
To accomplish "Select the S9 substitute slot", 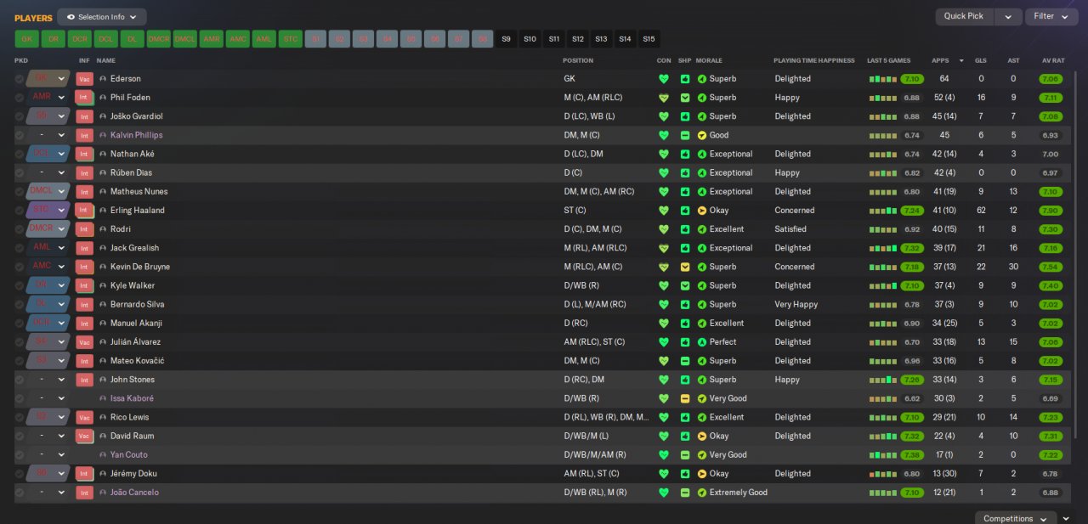I will pos(507,39).
